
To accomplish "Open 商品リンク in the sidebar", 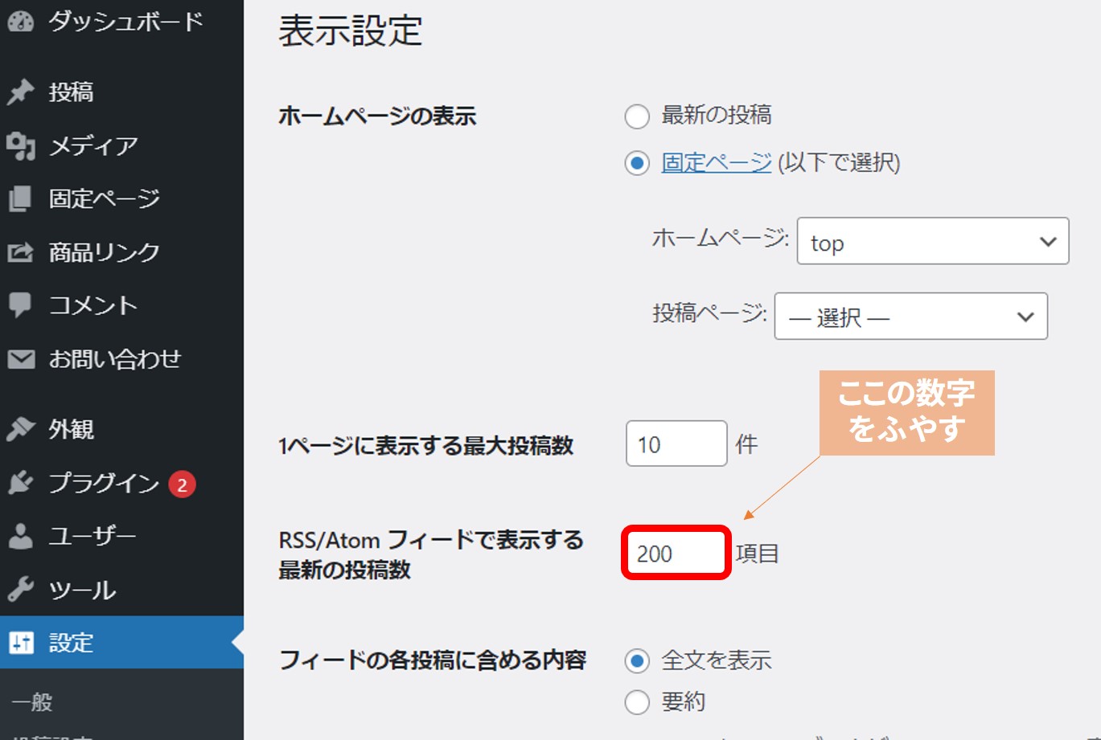I will [x=105, y=252].
